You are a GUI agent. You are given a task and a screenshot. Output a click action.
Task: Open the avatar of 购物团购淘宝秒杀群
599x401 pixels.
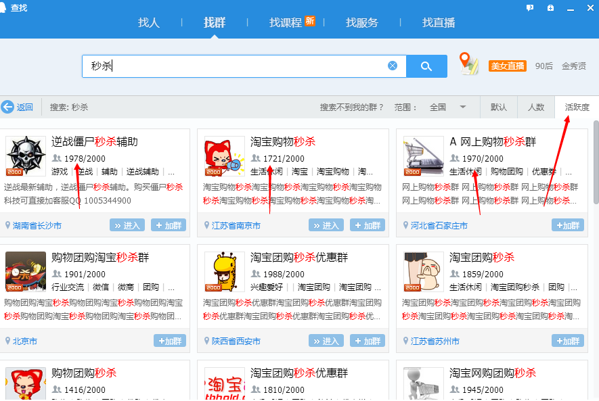coord(26,271)
